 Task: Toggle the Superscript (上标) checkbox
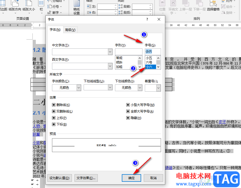pos(54,118)
